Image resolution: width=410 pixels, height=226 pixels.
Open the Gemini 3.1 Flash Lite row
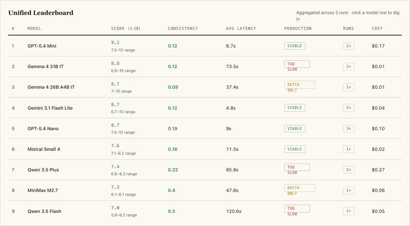(205, 108)
